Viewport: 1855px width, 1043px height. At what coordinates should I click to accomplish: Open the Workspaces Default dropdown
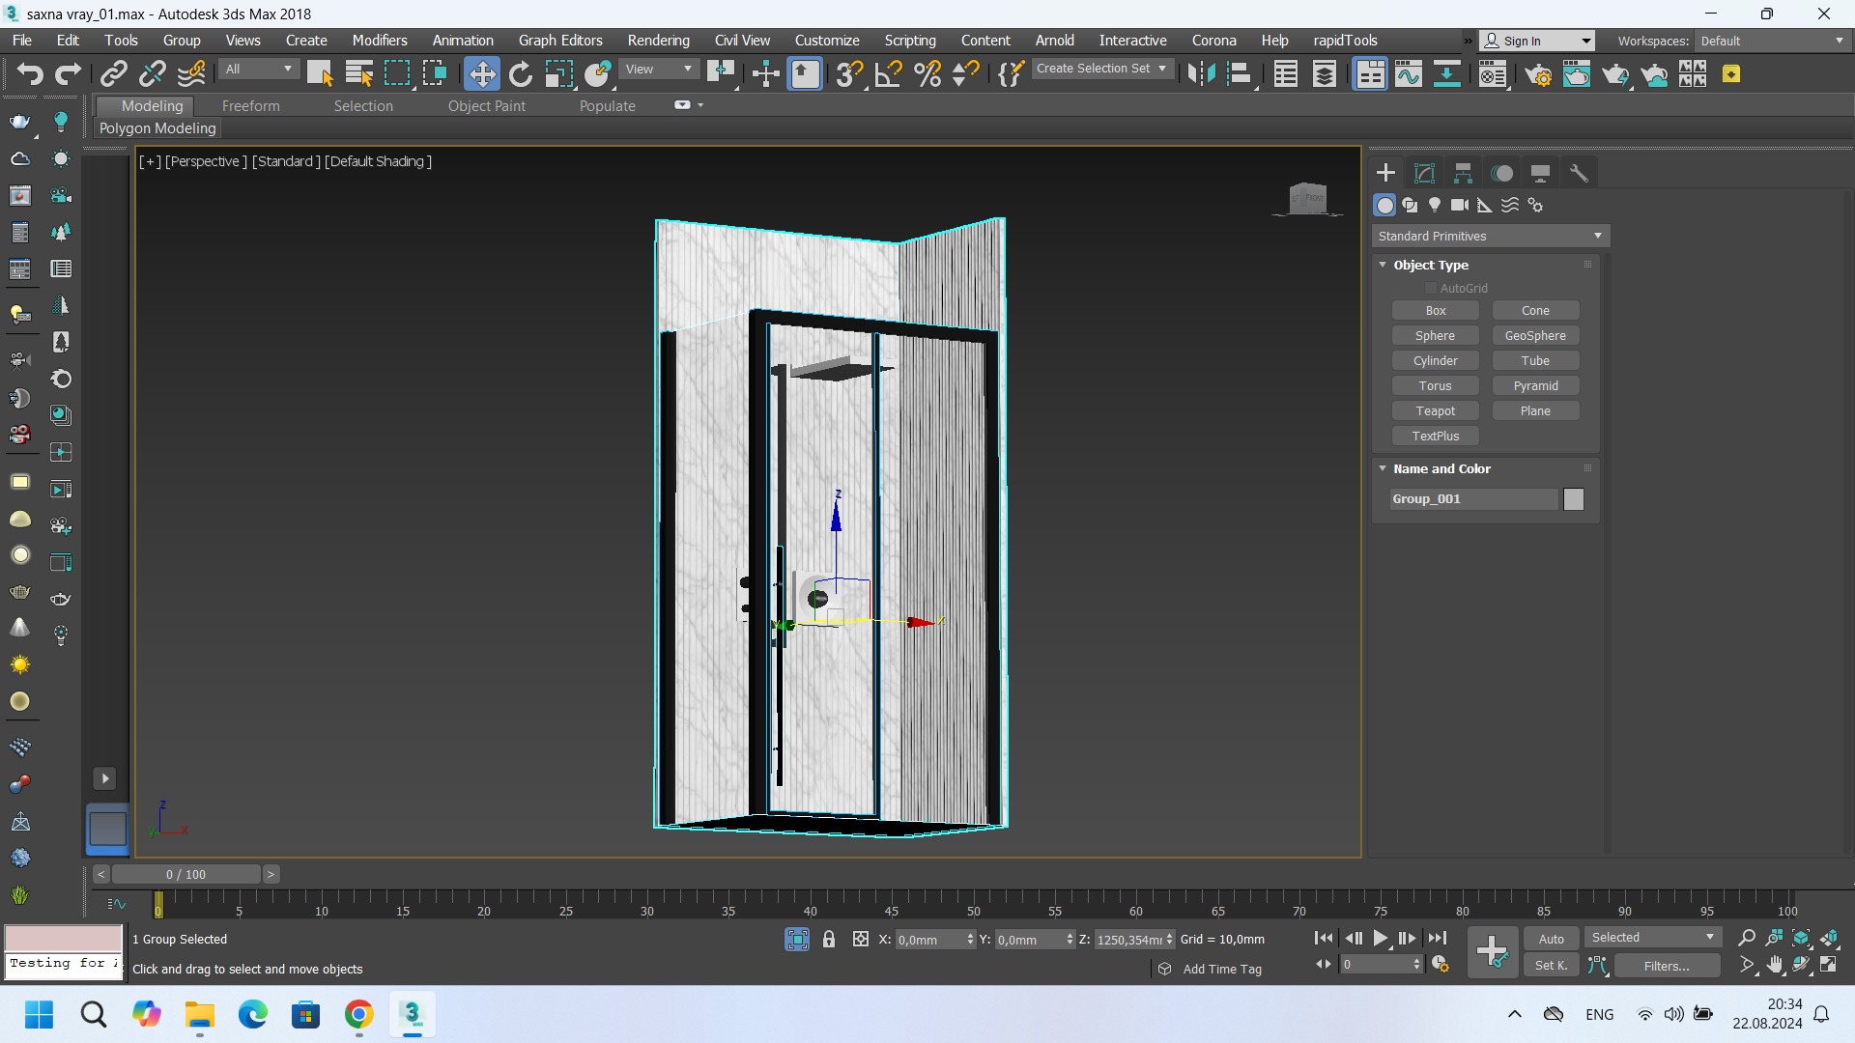click(1772, 41)
